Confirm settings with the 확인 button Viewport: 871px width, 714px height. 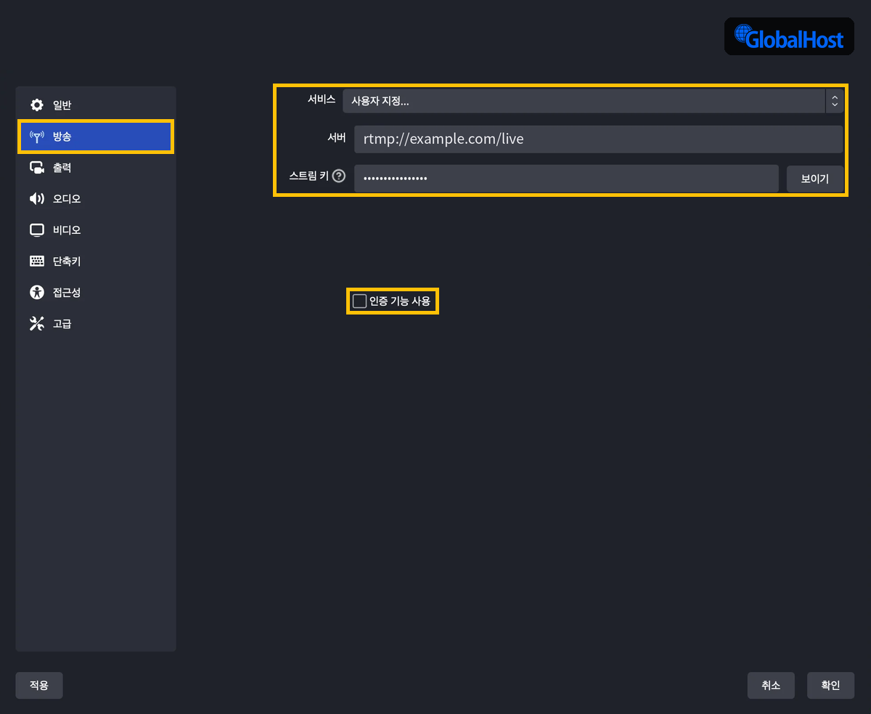[830, 685]
